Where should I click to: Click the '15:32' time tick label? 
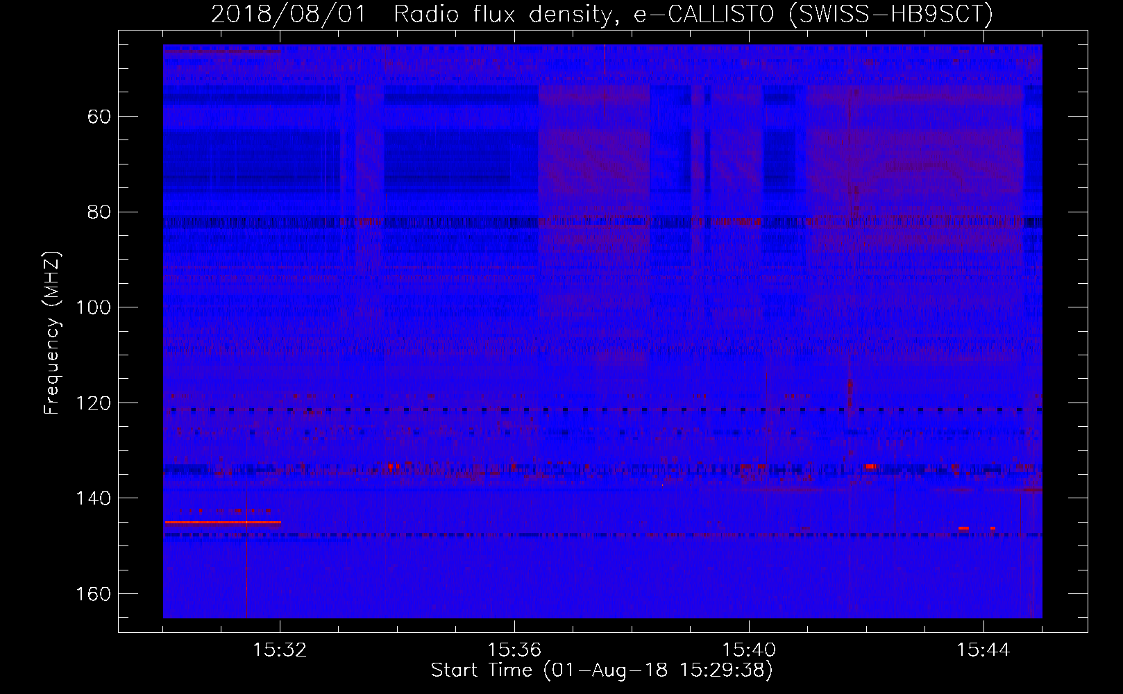tap(280, 650)
